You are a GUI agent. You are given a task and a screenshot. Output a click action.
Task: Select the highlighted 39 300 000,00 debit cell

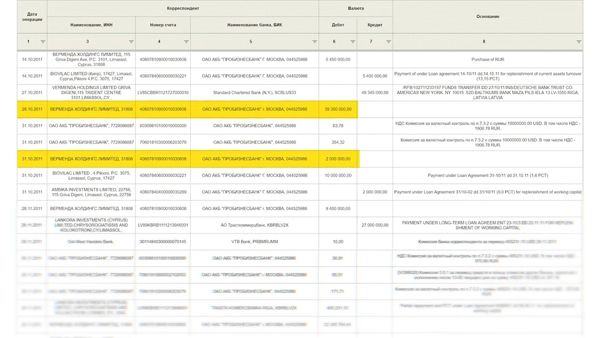pos(338,109)
